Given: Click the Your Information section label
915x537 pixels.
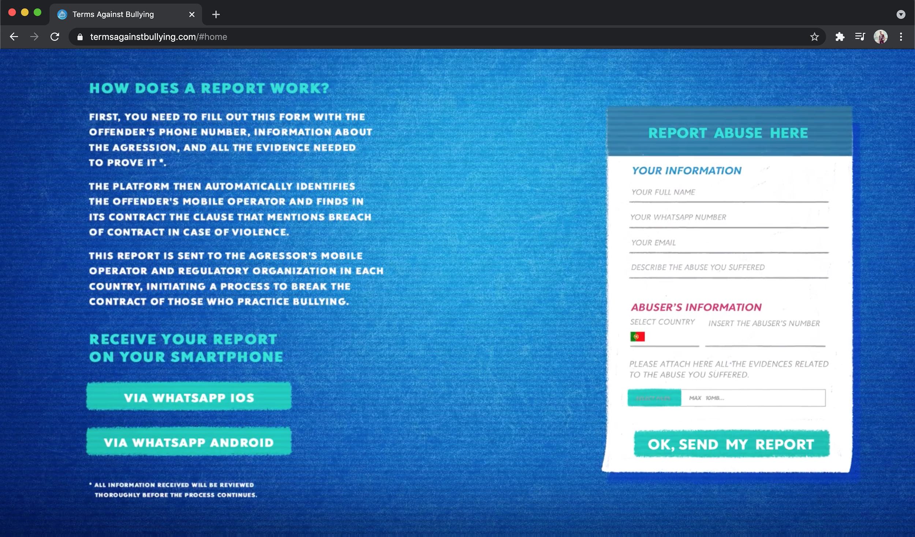Looking at the screenshot, I should (x=687, y=171).
